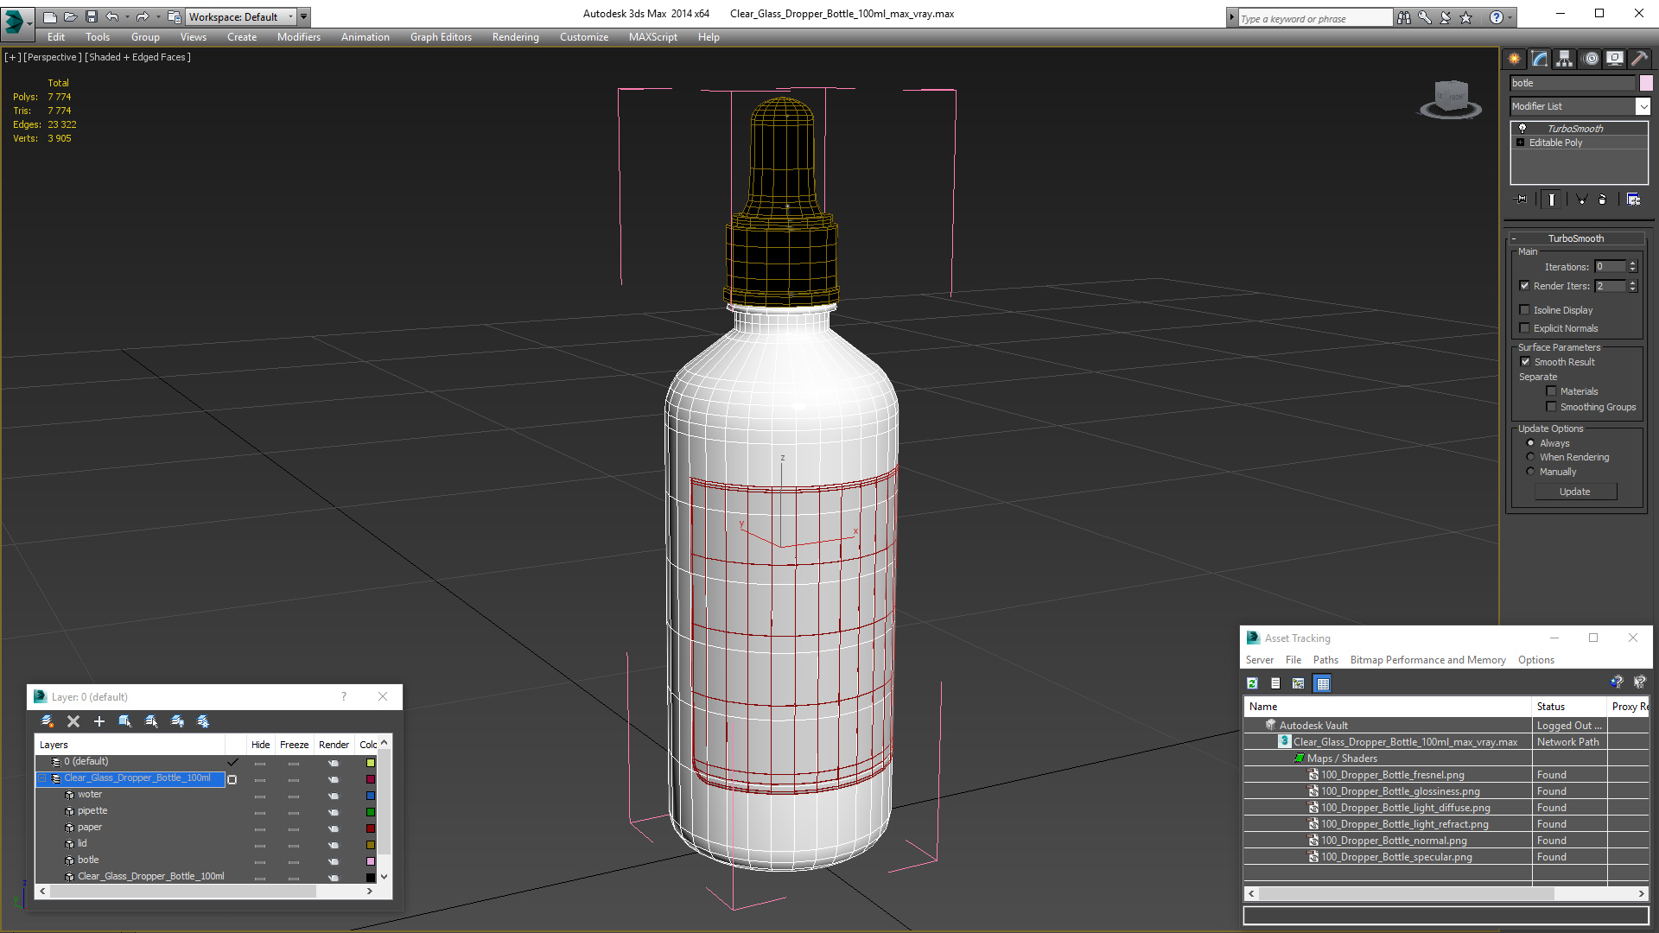Click the Save File toolbar icon
The width and height of the screenshot is (1659, 933).
point(92,16)
